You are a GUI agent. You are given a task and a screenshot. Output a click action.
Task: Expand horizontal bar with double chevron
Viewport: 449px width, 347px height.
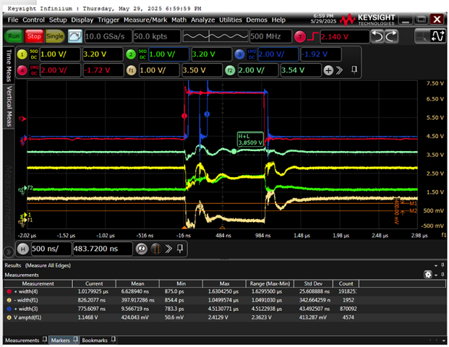168,249
